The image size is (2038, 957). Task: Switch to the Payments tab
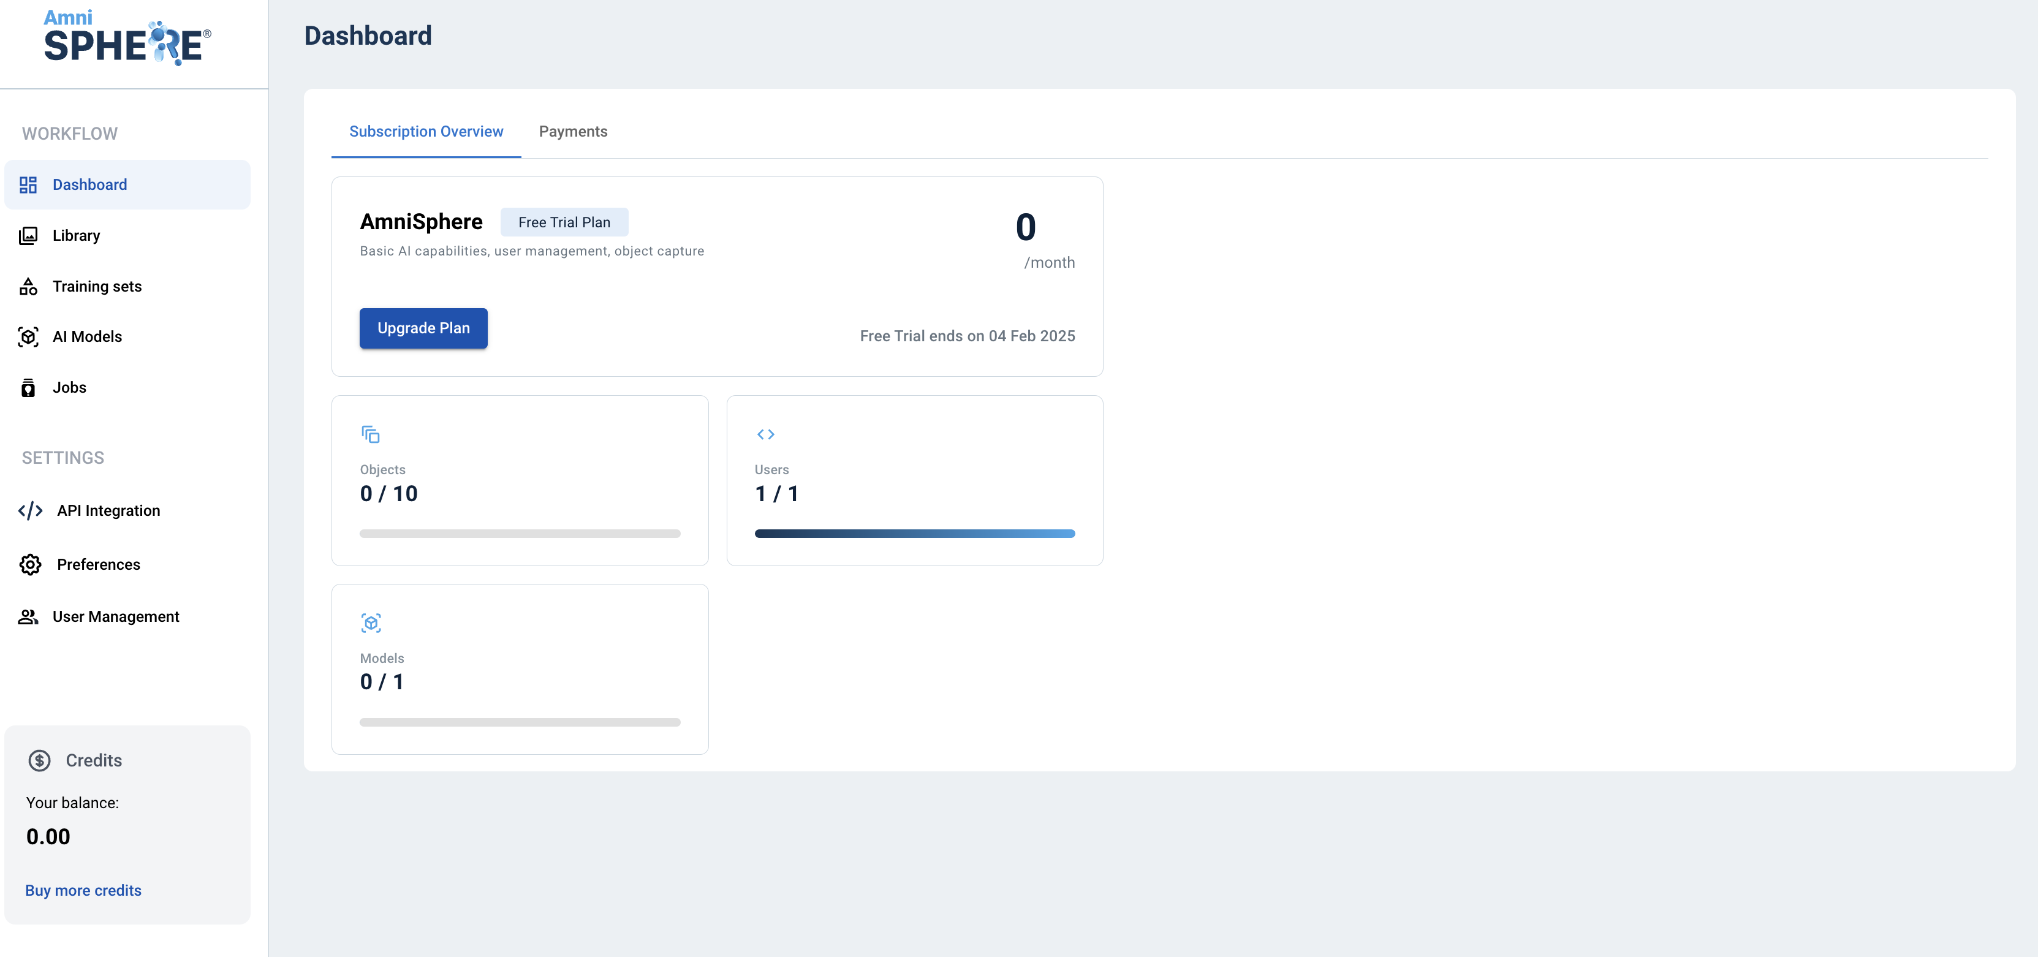click(574, 131)
